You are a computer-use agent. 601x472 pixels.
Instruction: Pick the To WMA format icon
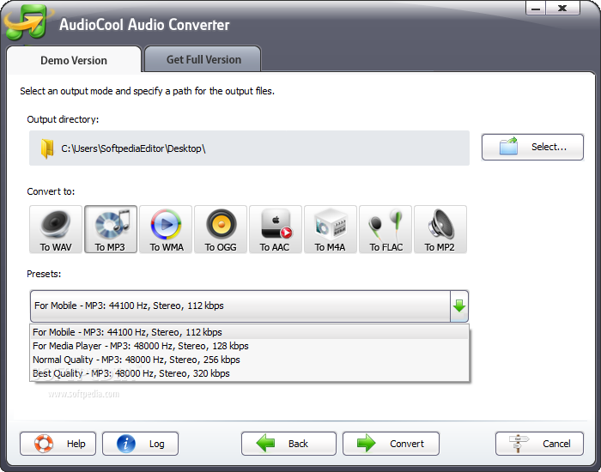click(x=166, y=229)
